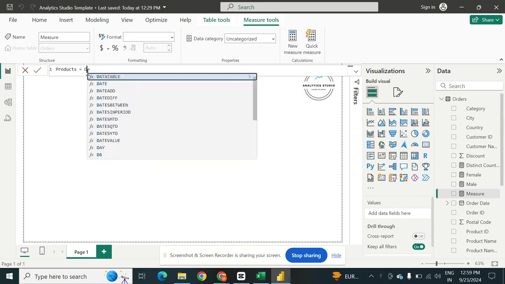Add a new page with plus button
The image size is (505, 284).
pyautogui.click(x=104, y=252)
